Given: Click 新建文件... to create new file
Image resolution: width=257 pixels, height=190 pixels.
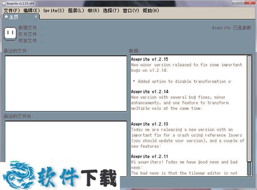Looking at the screenshot, I should (31, 28).
